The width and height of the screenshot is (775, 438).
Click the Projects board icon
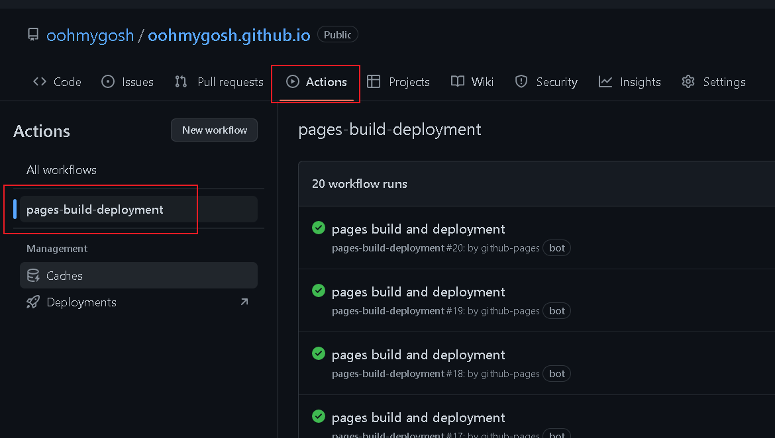click(374, 81)
